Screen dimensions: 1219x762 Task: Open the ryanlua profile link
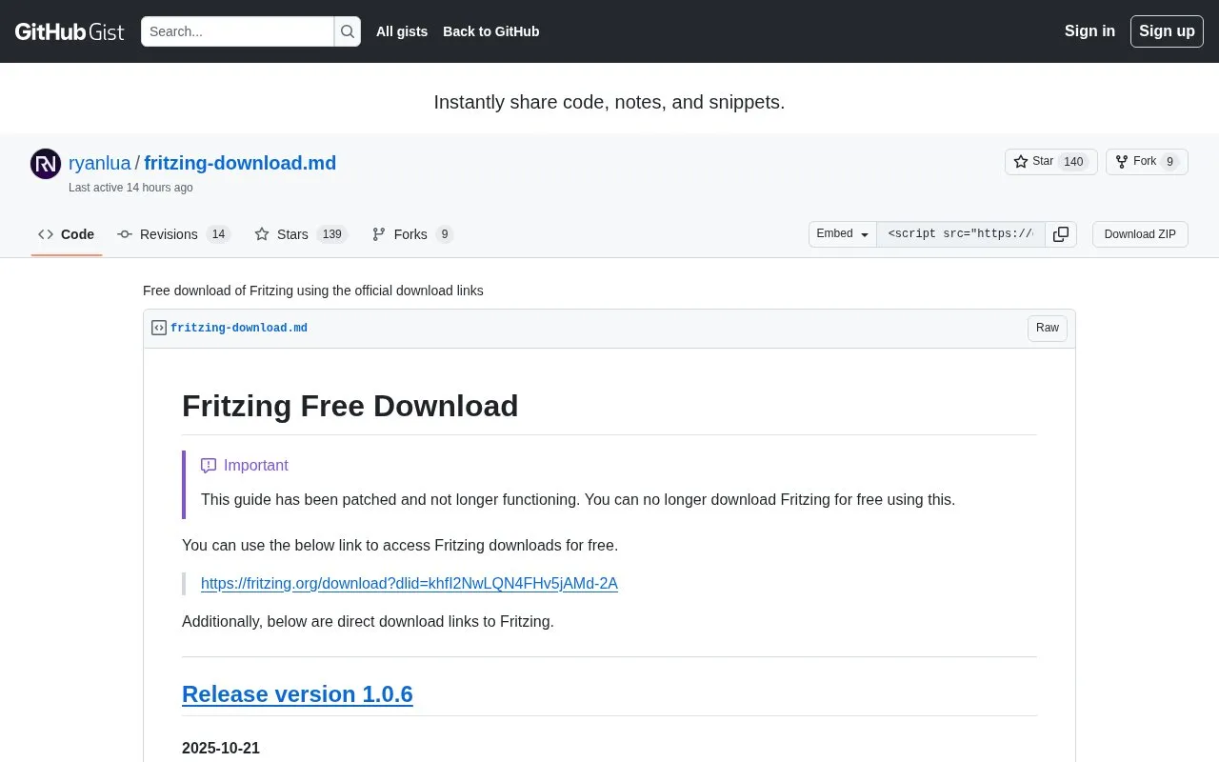(100, 163)
